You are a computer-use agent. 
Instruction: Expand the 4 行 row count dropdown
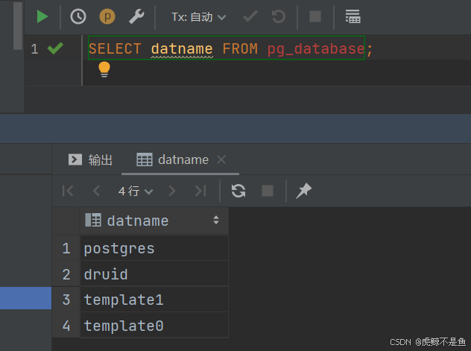pyautogui.click(x=135, y=191)
